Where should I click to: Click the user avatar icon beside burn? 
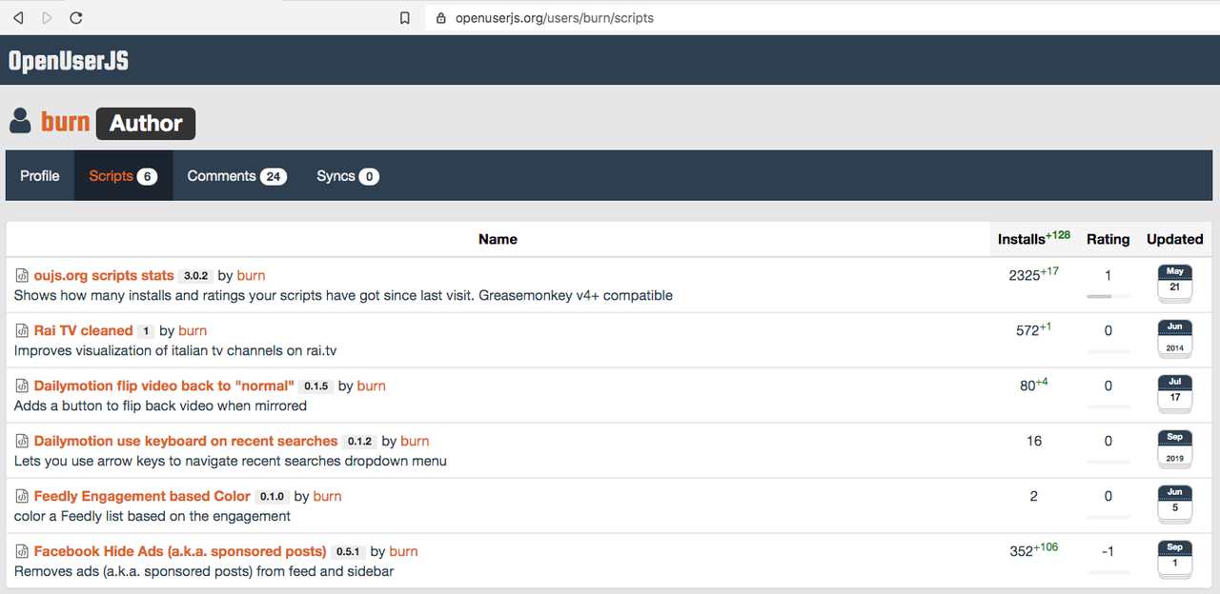pos(20,121)
